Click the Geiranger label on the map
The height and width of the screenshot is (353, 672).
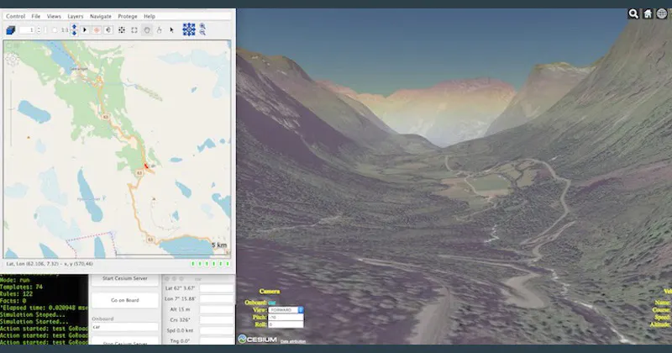[79, 69]
